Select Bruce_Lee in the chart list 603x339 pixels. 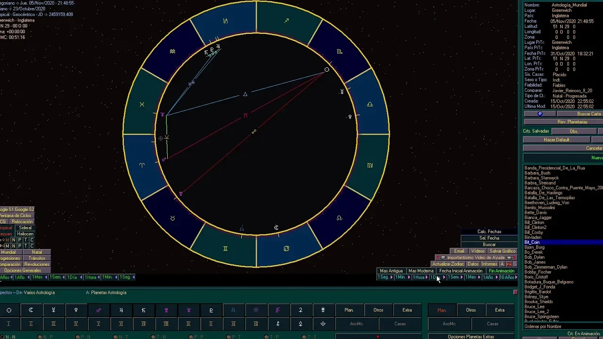pyautogui.click(x=535, y=307)
